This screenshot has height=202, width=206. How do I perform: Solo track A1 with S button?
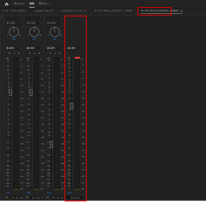point(14,54)
